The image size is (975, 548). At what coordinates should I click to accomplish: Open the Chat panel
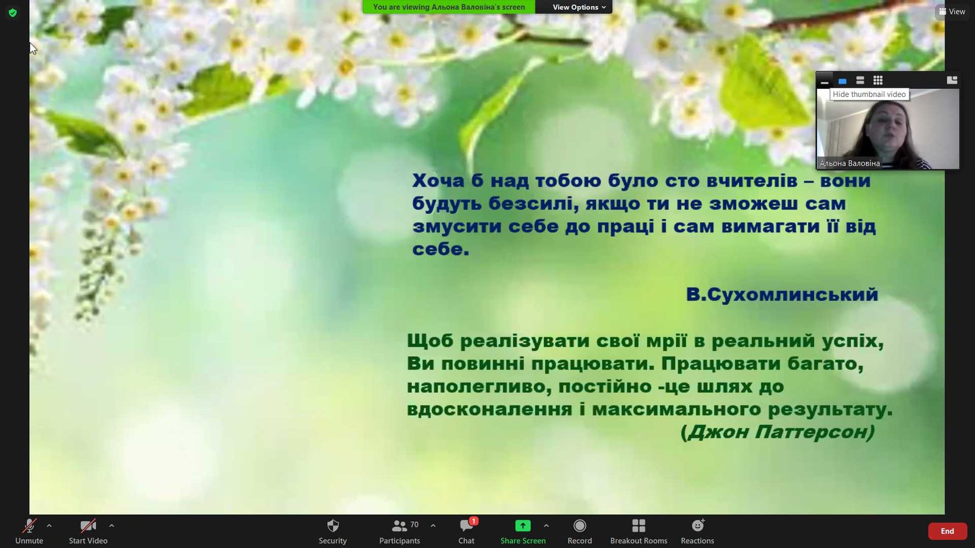point(467,526)
